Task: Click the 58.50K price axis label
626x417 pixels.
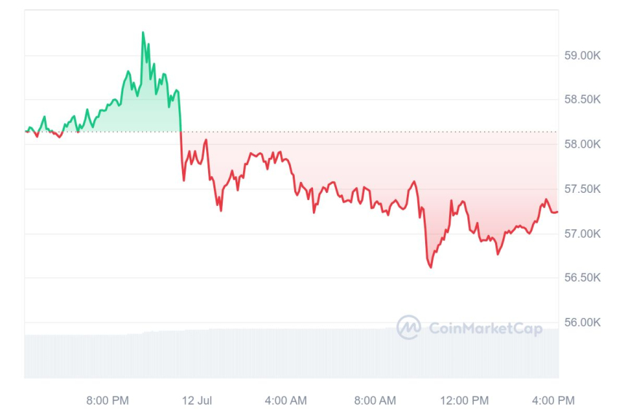Action: point(583,100)
